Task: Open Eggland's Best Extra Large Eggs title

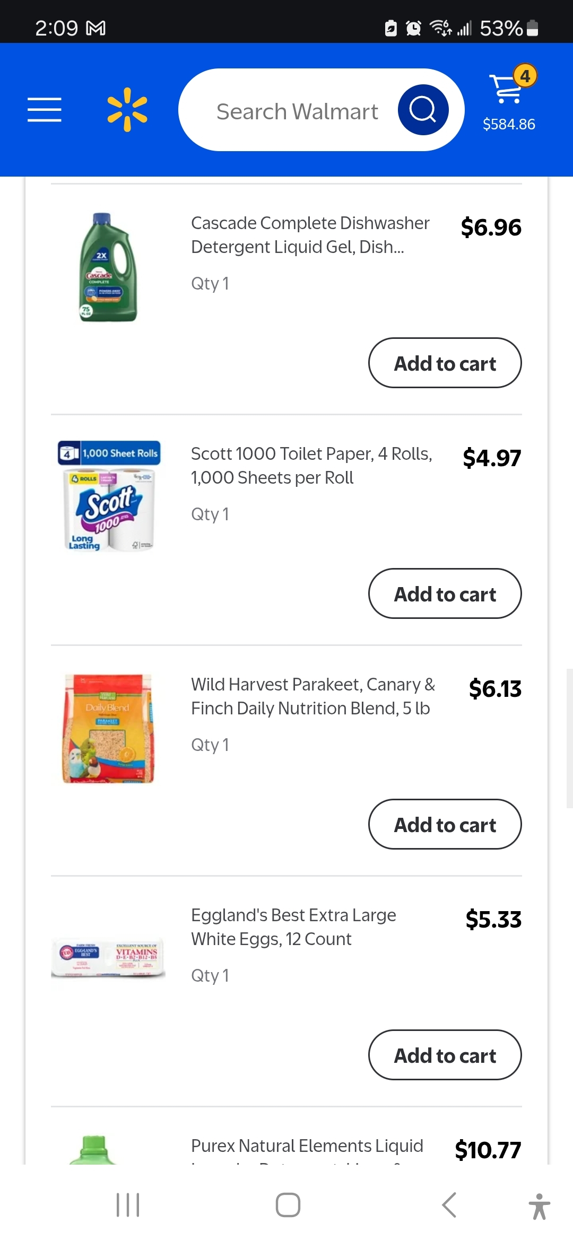Action: click(293, 927)
